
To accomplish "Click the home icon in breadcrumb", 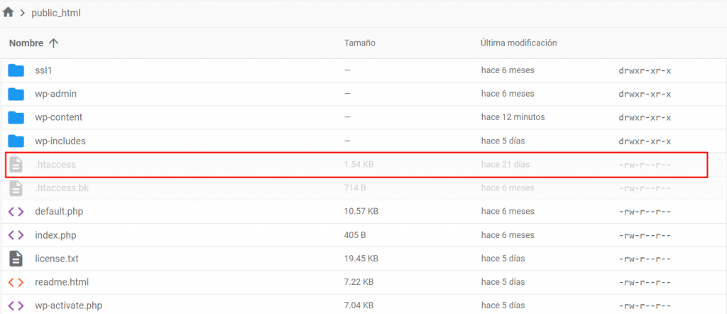I will (9, 13).
